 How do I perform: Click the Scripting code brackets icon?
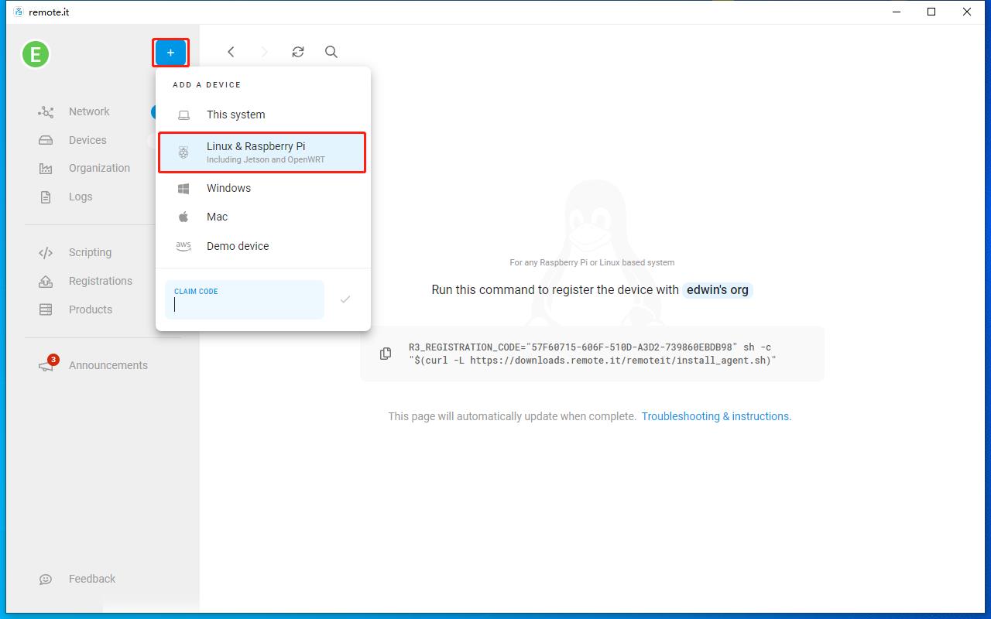[46, 253]
